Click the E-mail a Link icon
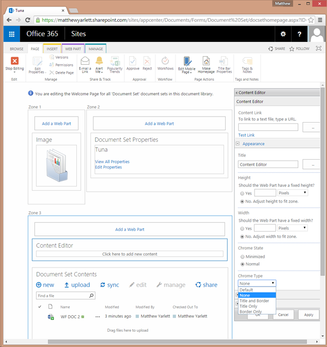 click(85, 61)
